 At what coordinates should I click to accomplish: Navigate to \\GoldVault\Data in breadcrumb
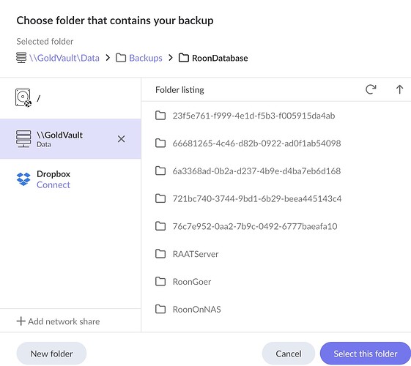point(64,58)
